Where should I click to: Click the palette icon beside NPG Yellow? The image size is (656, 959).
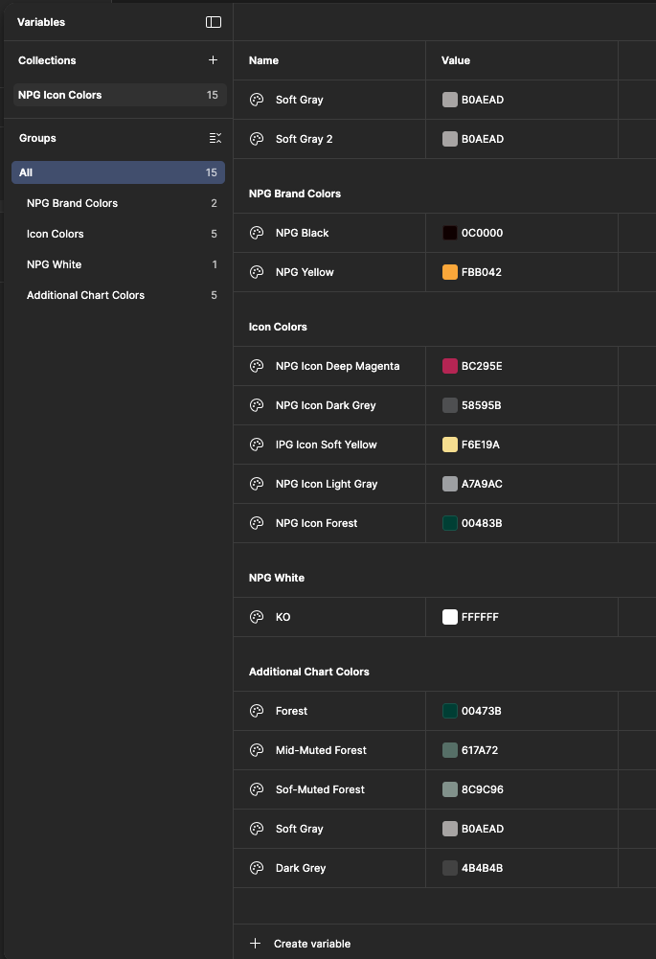coord(257,272)
